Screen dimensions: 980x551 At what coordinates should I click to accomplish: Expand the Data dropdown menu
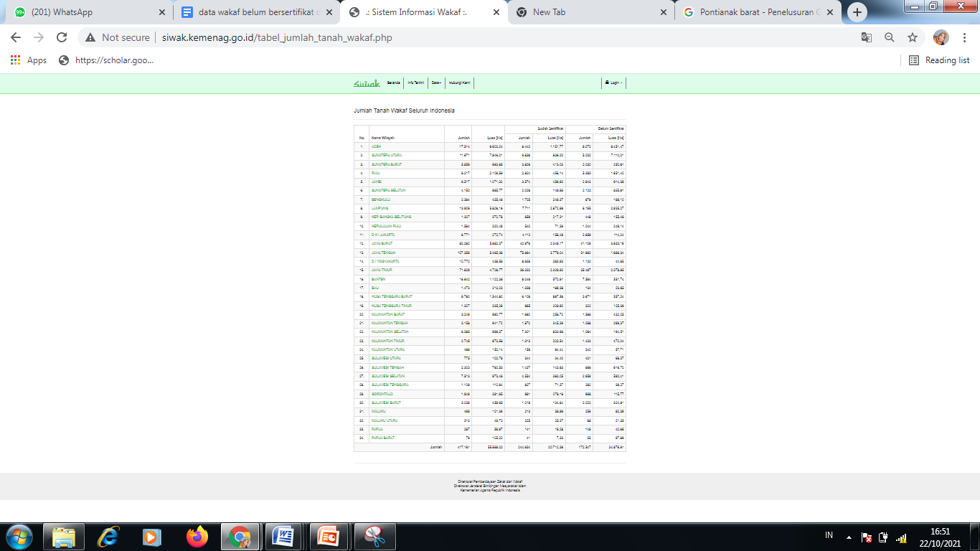coord(436,83)
